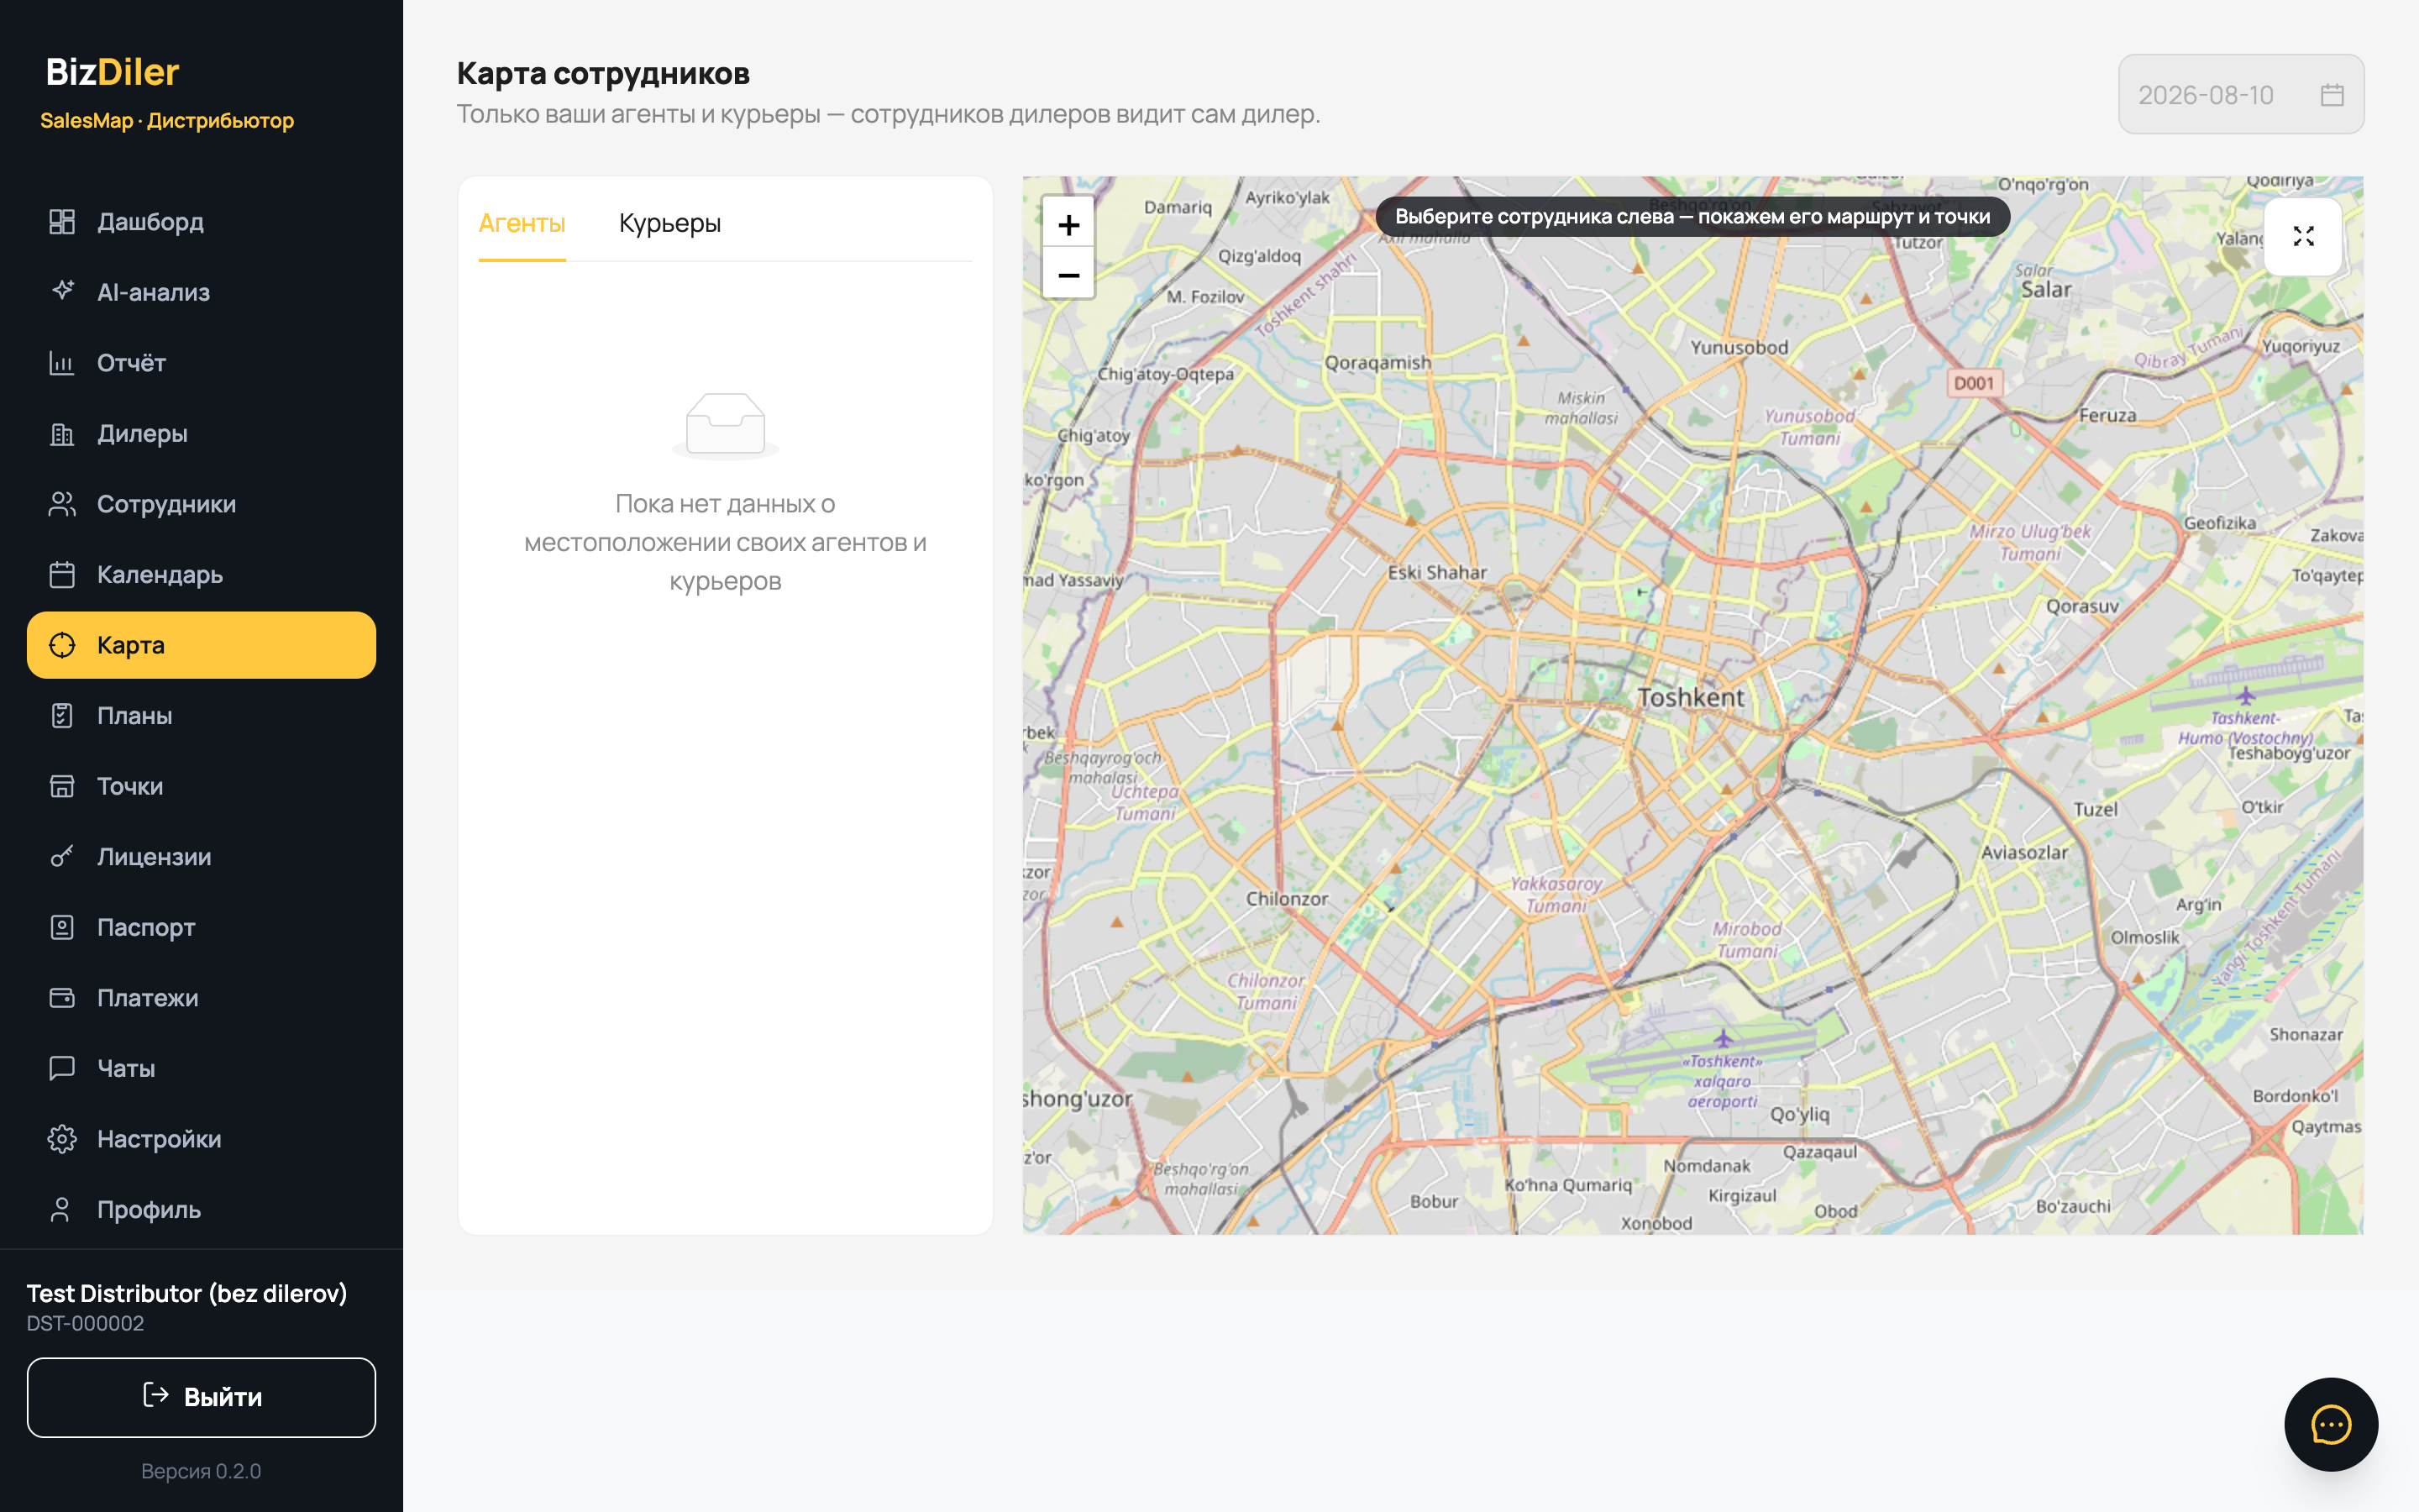Viewport: 2419px width, 1512px height.
Task: Click the Карта сотрудников heading
Action: [x=603, y=73]
